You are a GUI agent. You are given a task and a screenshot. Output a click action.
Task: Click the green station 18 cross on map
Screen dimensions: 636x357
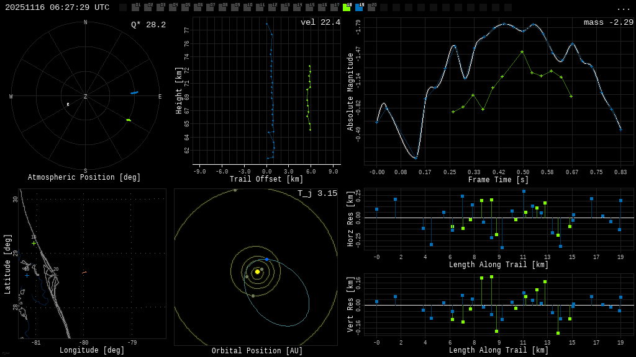[x=34, y=243]
